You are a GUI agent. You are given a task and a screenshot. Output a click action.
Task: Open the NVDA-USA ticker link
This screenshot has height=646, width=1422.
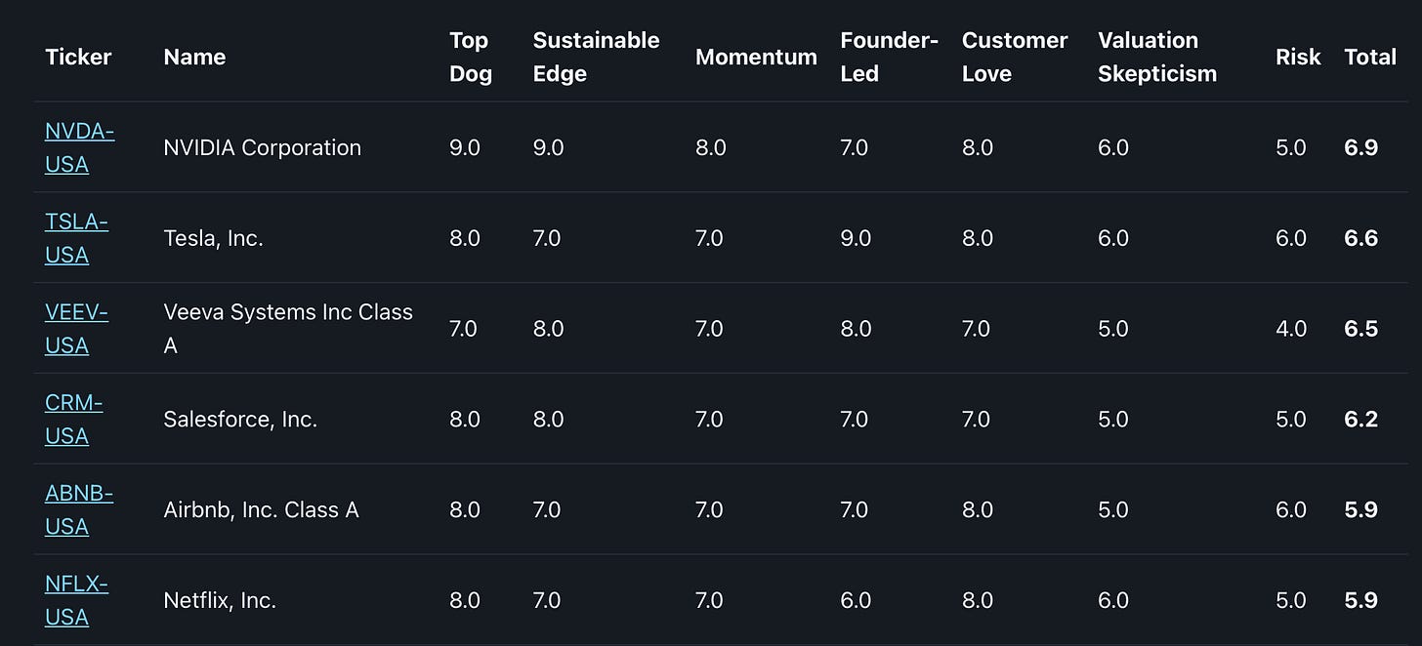tap(79, 147)
